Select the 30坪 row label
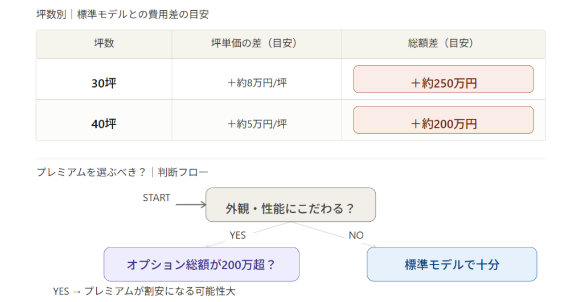This screenshot has height=302, width=583. coord(104,83)
